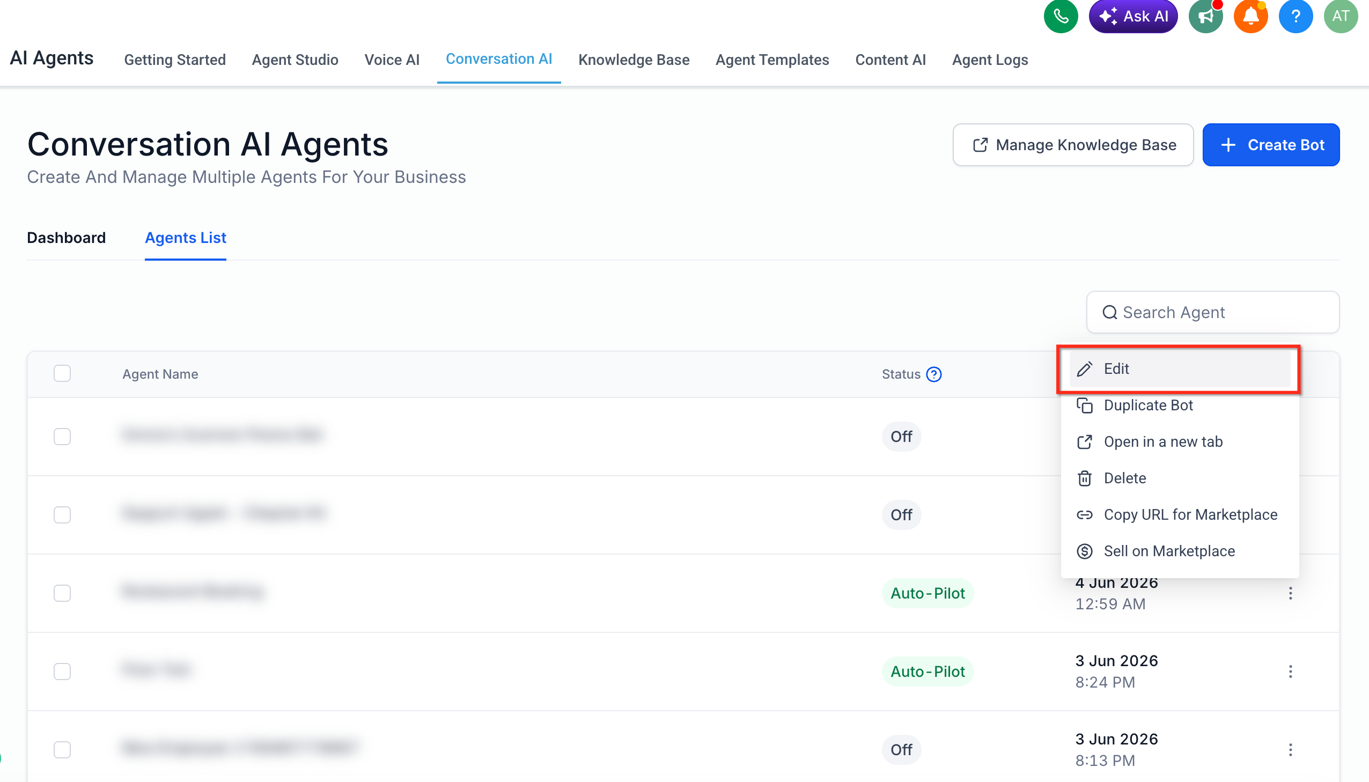Viewport: 1369px width, 782px height.
Task: Open the Voice AI tab
Action: 392,60
